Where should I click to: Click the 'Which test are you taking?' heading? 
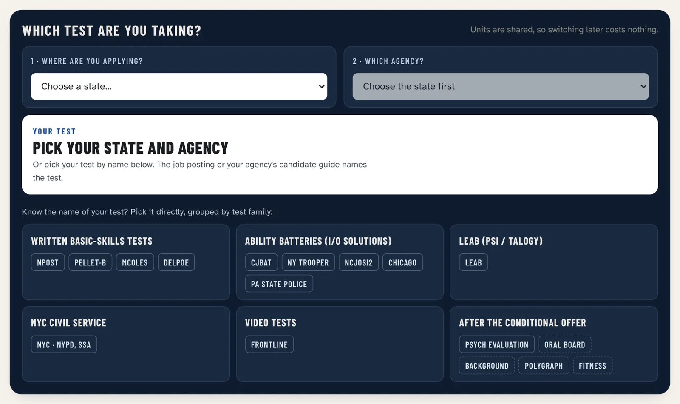click(112, 31)
